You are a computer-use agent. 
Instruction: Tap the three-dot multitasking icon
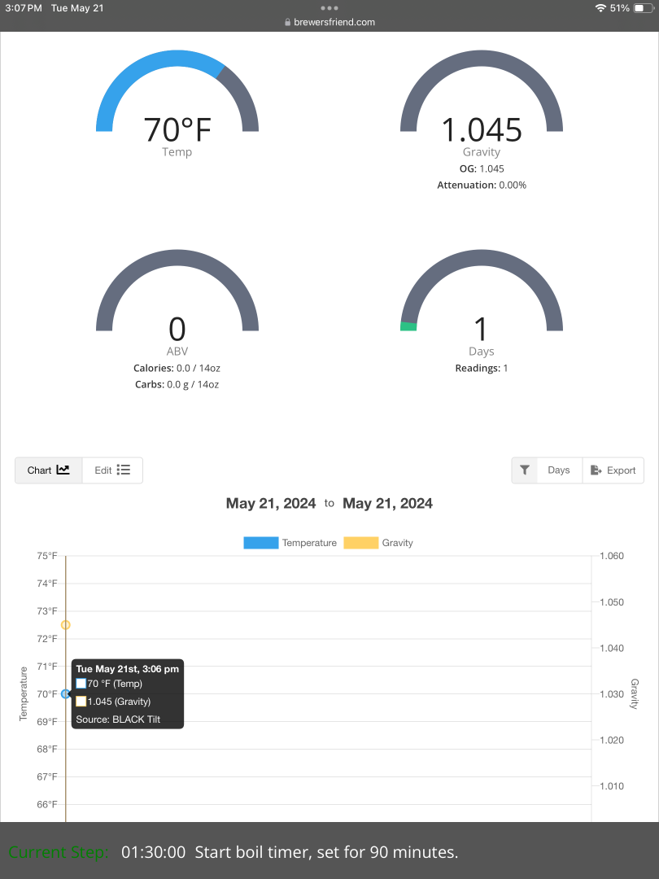(329, 7)
